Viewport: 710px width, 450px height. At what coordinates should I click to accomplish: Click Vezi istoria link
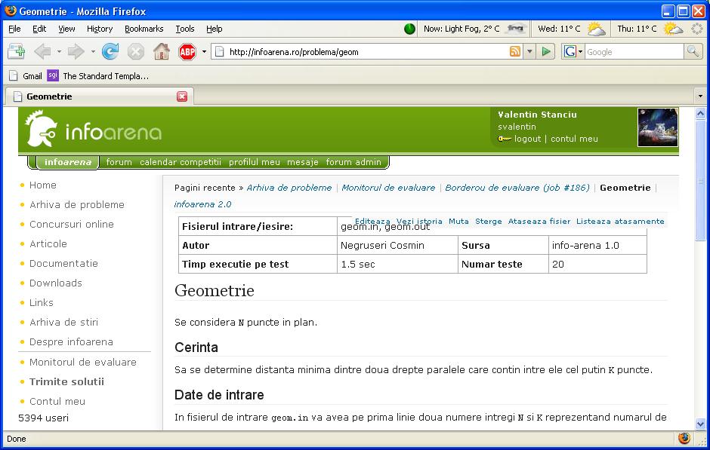419,221
